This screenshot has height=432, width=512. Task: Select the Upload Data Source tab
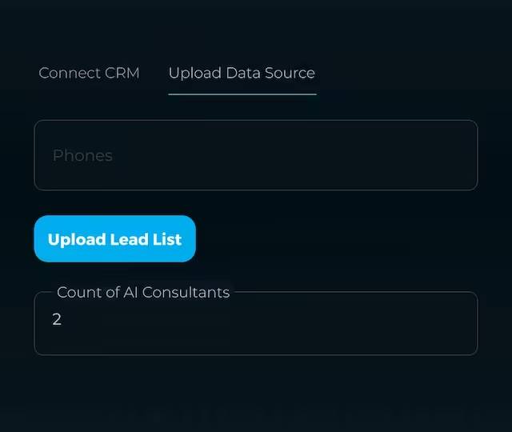tap(242, 73)
